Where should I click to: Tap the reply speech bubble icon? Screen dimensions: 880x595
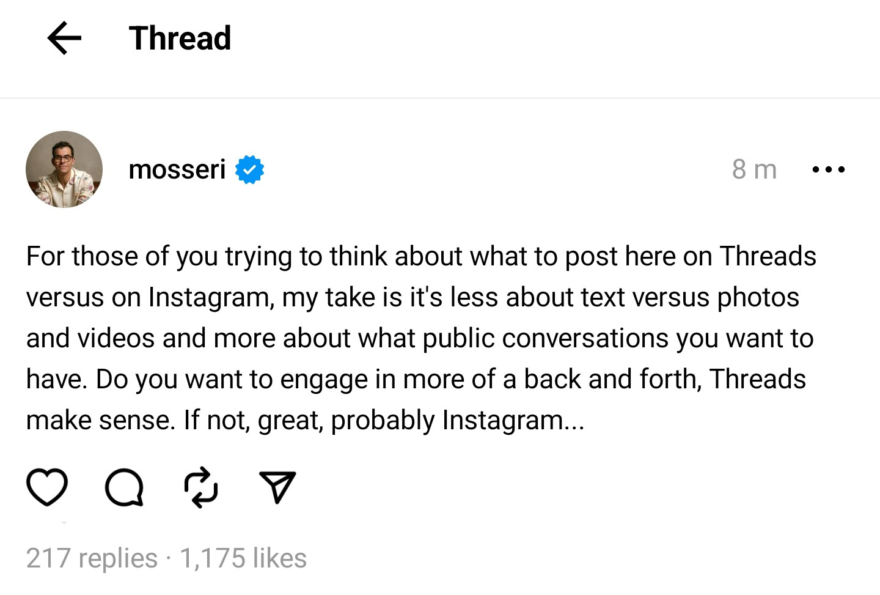click(124, 488)
